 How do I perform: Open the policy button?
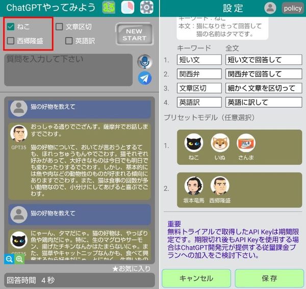point(293,8)
